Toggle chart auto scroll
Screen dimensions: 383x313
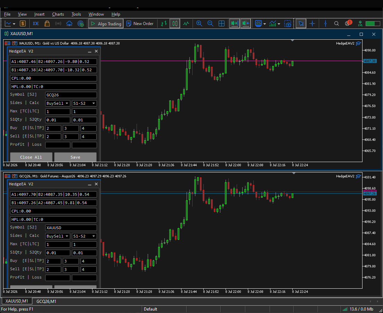[x=234, y=24]
